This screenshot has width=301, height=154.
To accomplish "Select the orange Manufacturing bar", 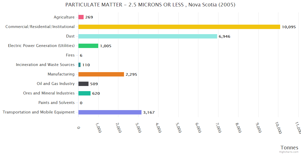I will [101, 74].
